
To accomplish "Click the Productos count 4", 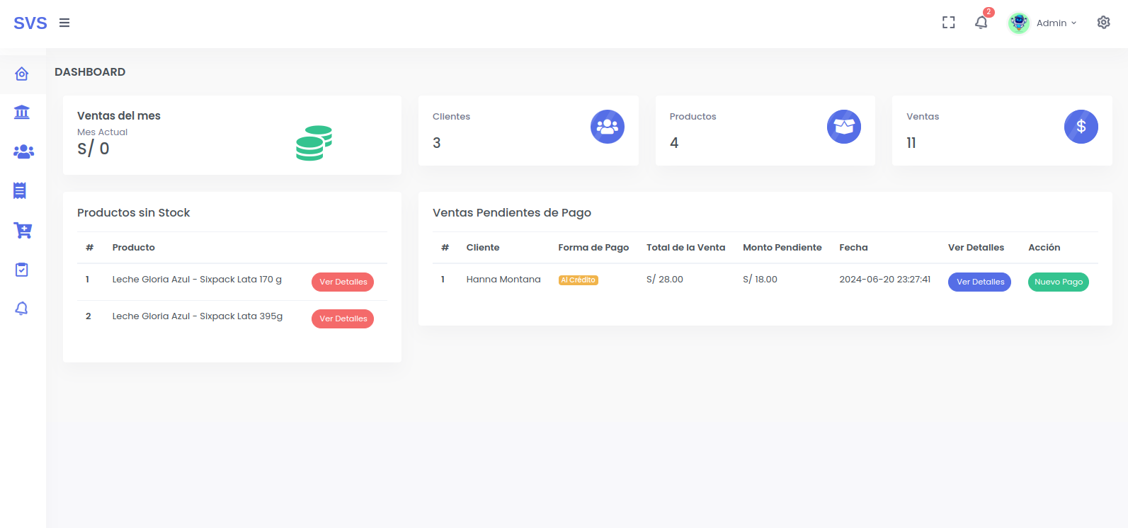I will 674,143.
